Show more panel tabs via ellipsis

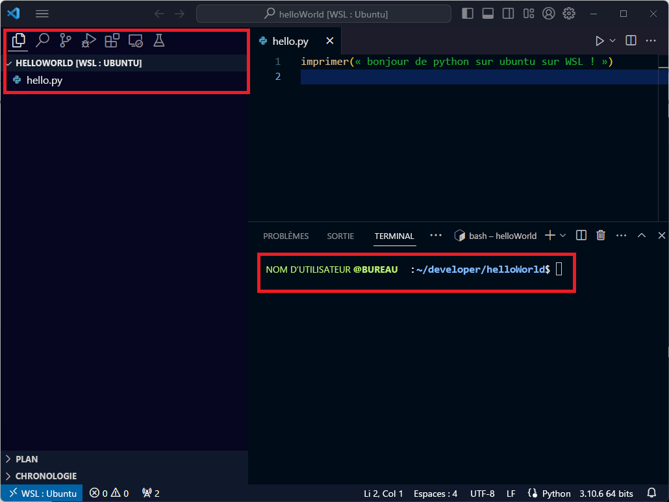tap(436, 236)
